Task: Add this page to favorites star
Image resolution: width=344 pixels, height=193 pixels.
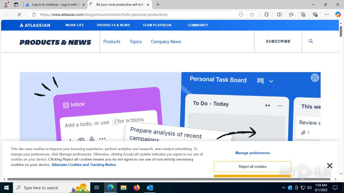Action: coord(252,14)
